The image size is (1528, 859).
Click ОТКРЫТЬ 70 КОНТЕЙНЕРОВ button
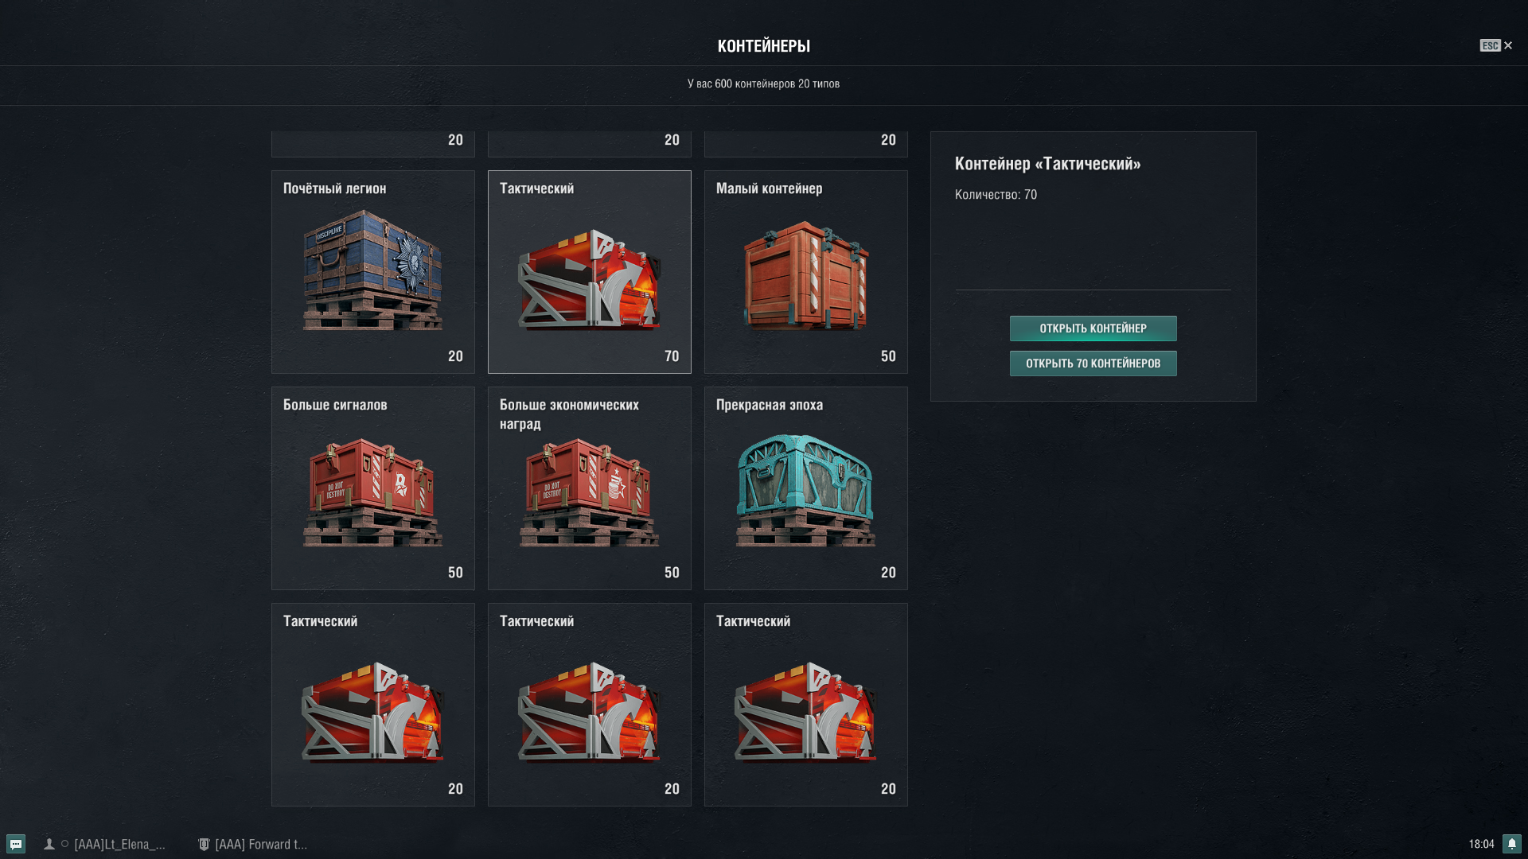click(1093, 363)
